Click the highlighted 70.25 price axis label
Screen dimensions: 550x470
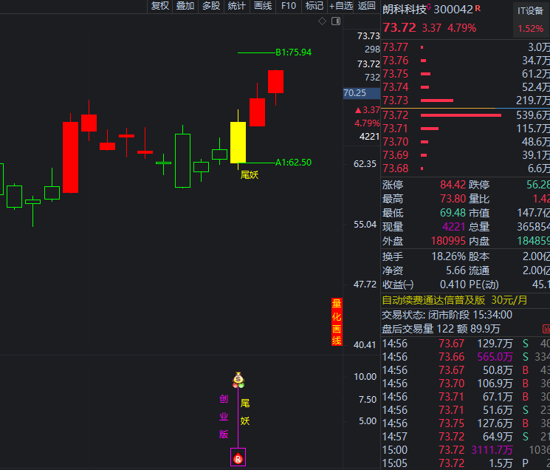click(361, 93)
